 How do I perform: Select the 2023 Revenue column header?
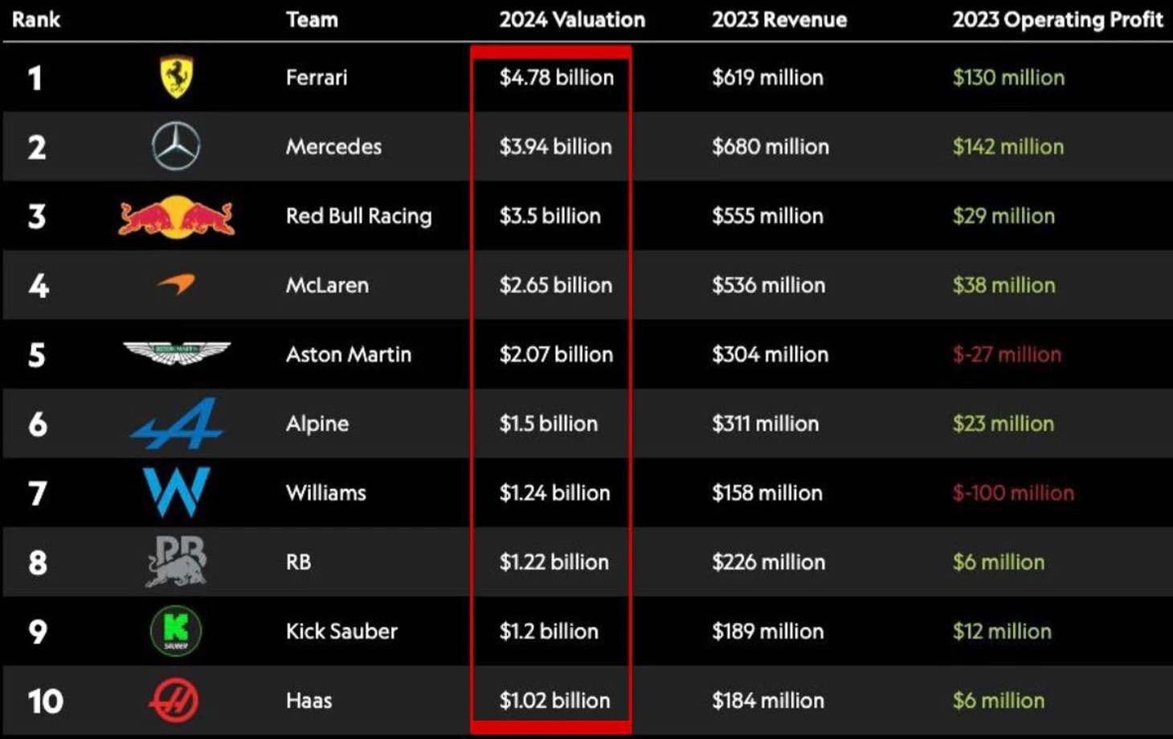pos(779,19)
